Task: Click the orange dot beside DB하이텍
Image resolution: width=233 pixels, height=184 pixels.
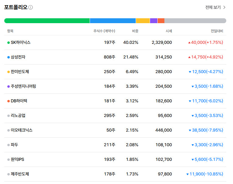Action: point(9,101)
